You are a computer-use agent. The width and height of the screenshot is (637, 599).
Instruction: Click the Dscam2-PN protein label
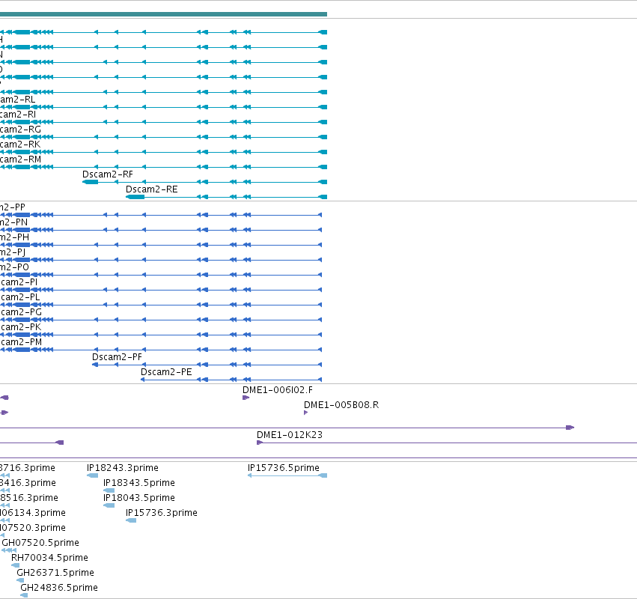point(13,222)
